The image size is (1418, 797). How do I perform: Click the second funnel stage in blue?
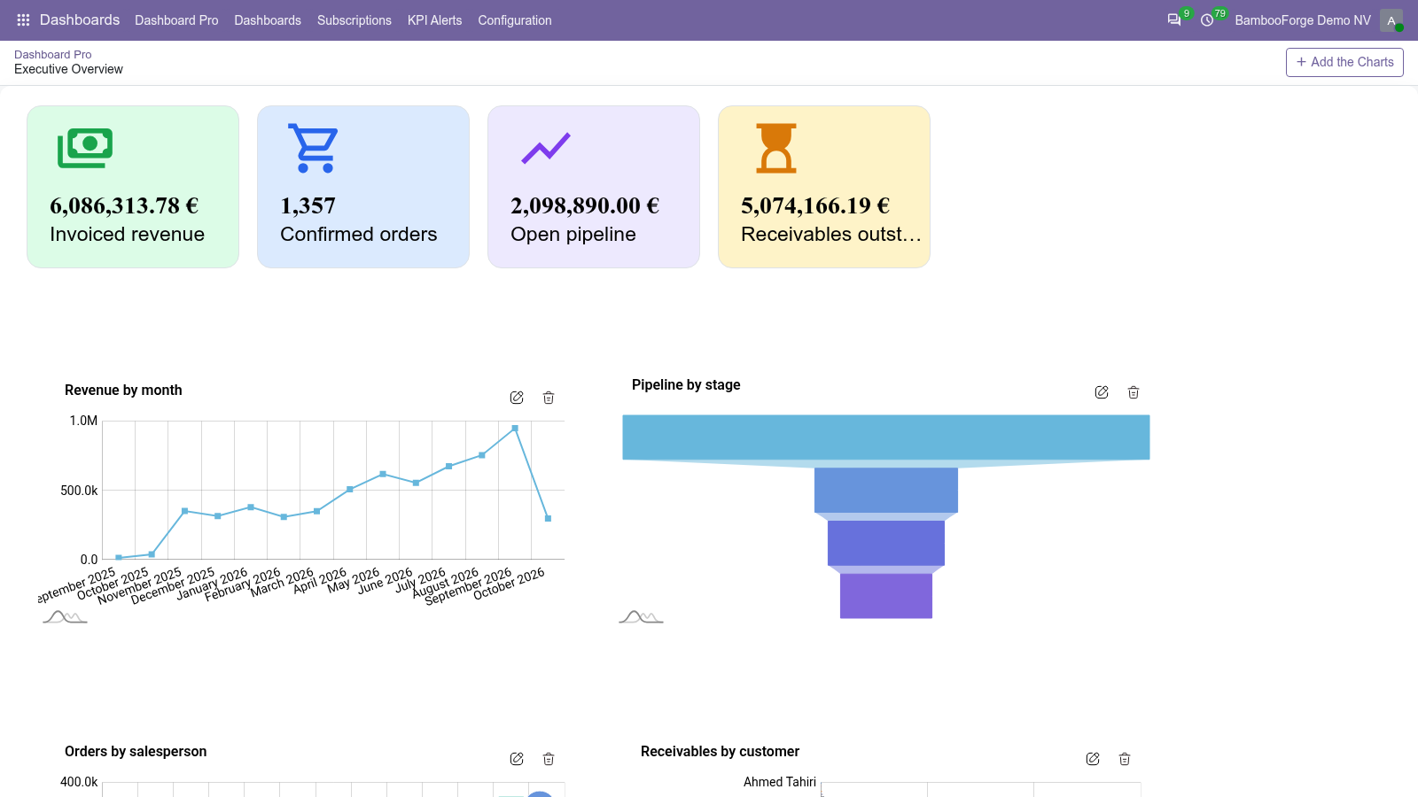[x=886, y=490]
